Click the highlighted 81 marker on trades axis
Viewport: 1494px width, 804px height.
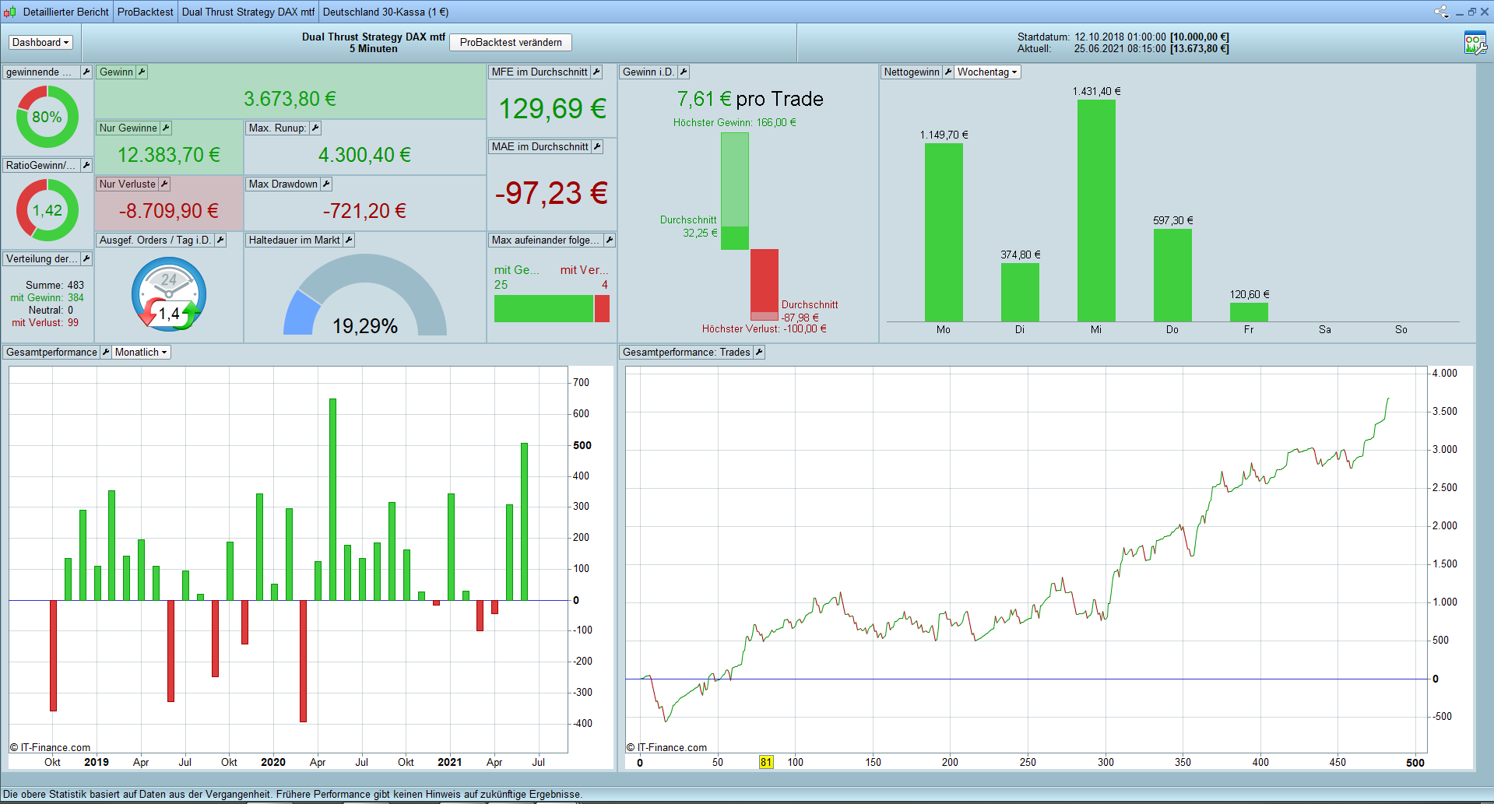point(766,762)
